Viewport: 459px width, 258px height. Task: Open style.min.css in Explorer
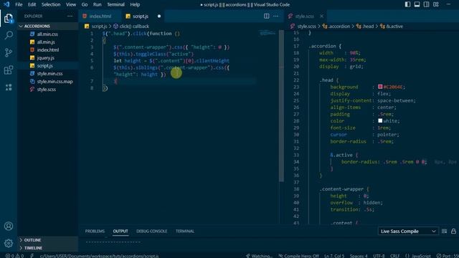[48, 74]
